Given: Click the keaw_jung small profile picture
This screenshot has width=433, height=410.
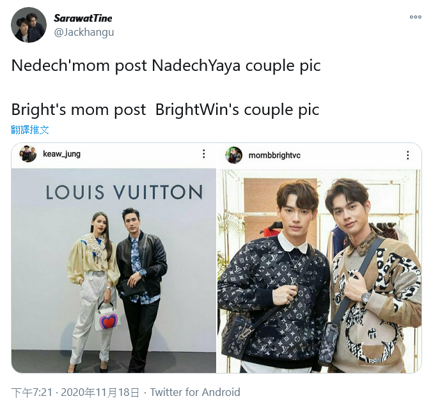Looking at the screenshot, I should pos(28,154).
